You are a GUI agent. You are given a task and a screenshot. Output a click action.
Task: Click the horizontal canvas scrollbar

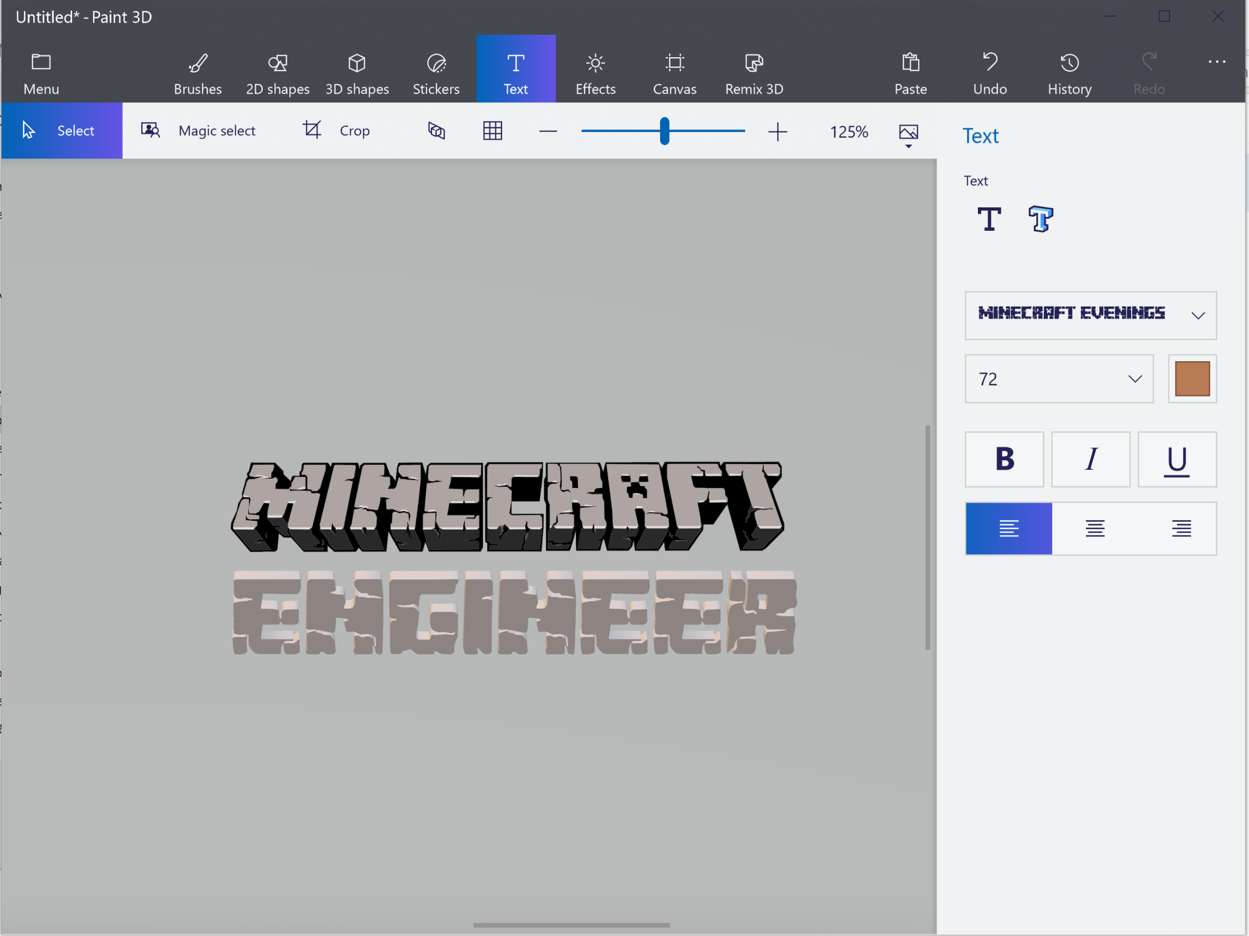click(571, 925)
